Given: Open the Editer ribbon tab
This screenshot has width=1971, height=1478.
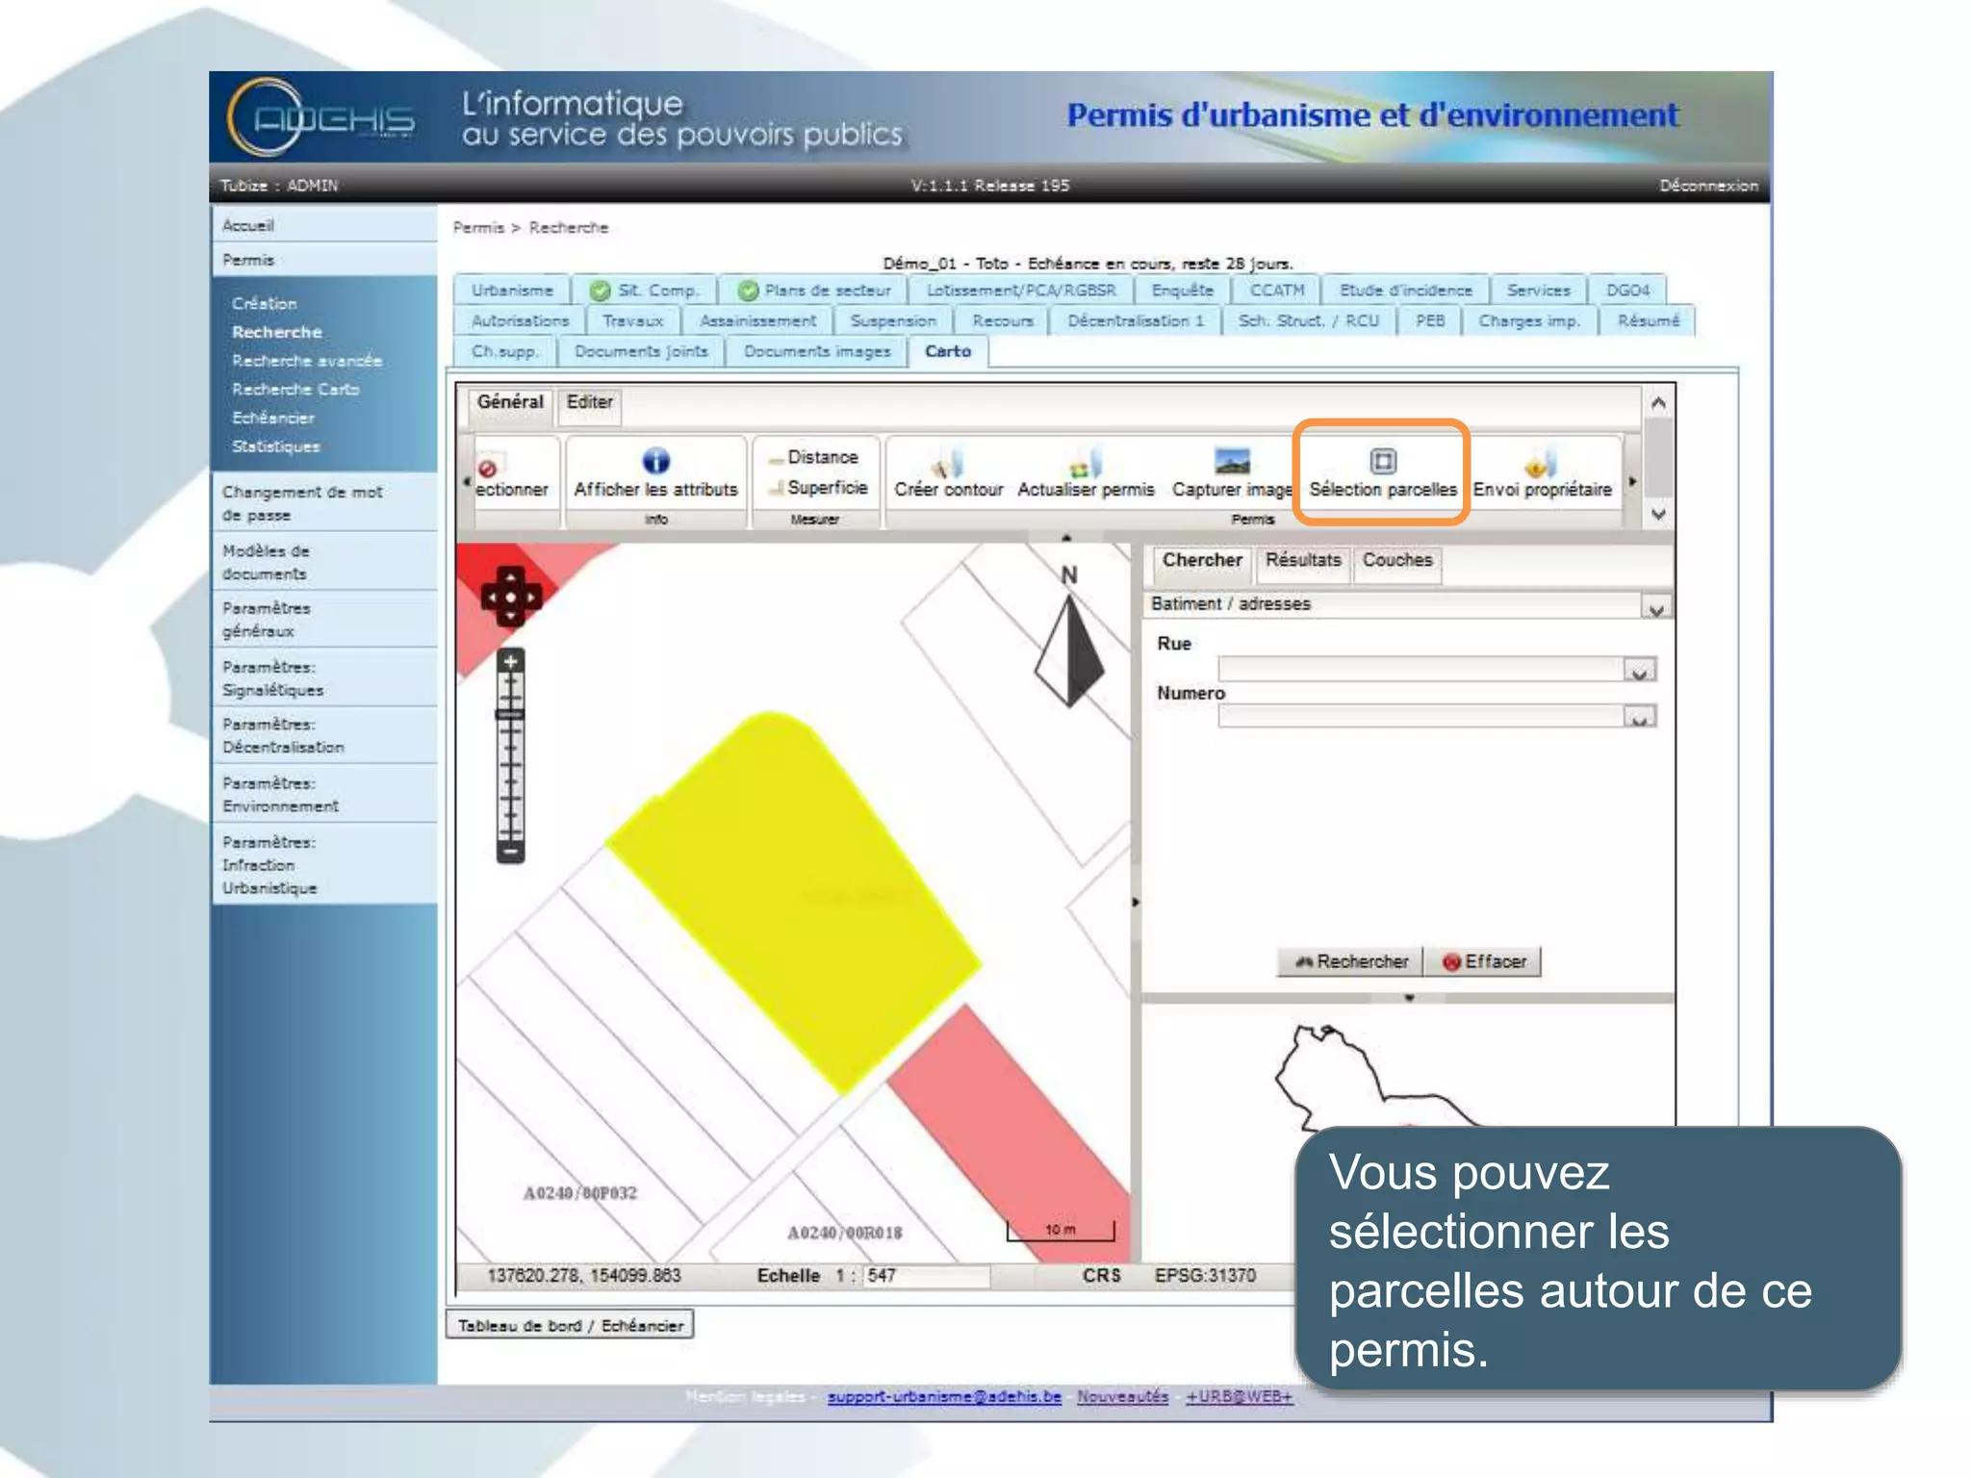Looking at the screenshot, I should (x=589, y=402).
